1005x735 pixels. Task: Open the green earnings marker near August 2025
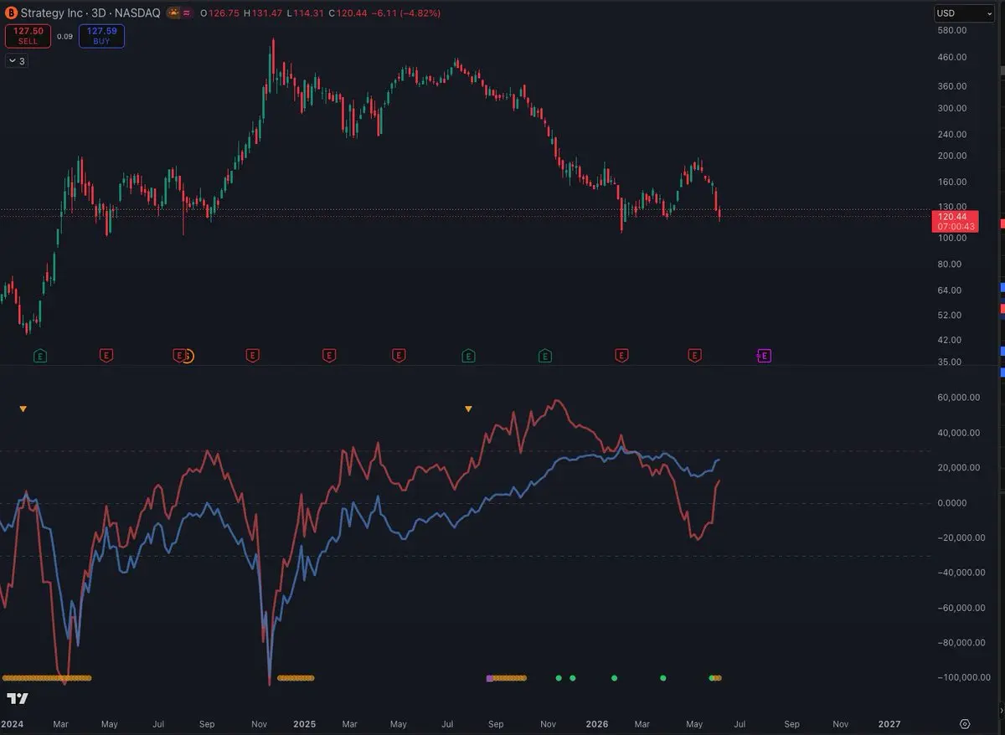[468, 356]
